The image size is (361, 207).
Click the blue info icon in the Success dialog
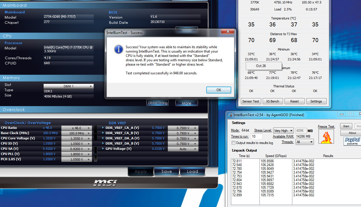pyautogui.click(x=118, y=49)
